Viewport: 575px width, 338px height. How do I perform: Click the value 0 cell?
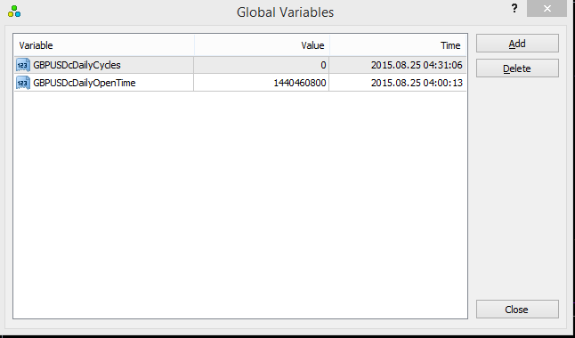pyautogui.click(x=261, y=65)
